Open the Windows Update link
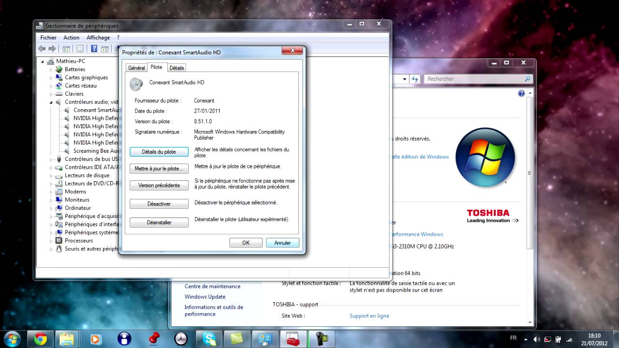Viewport: 619px width, 348px height. (205, 297)
